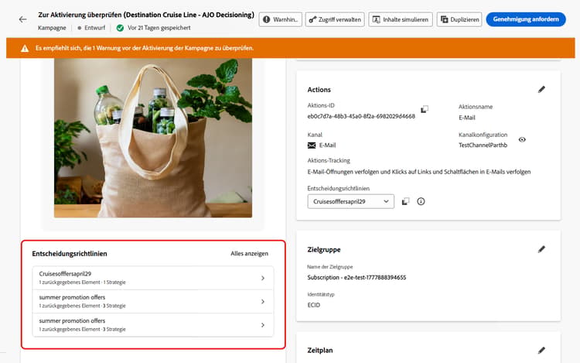
Task: Click the warning triangle in orange banner
Action: click(25, 48)
